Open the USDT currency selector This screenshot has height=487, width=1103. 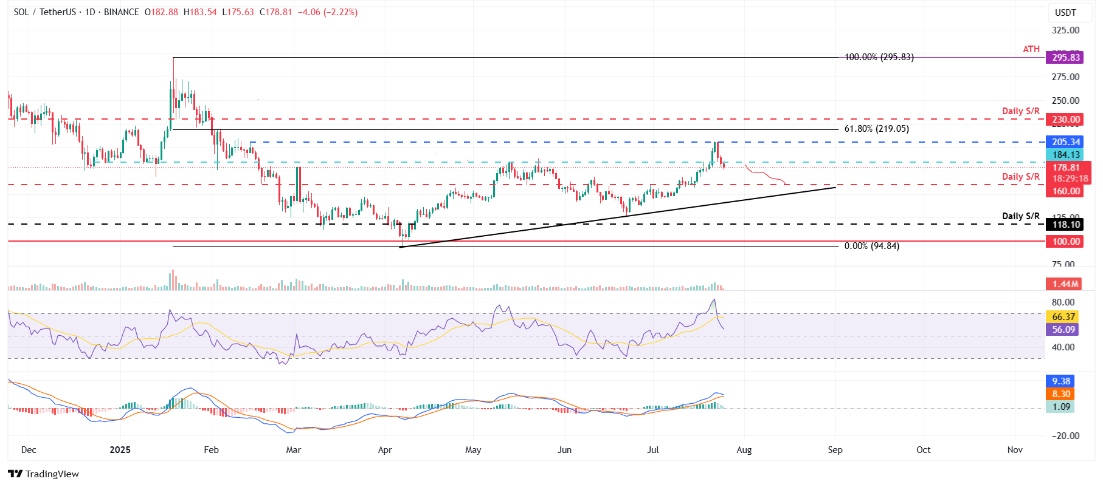click(1065, 13)
